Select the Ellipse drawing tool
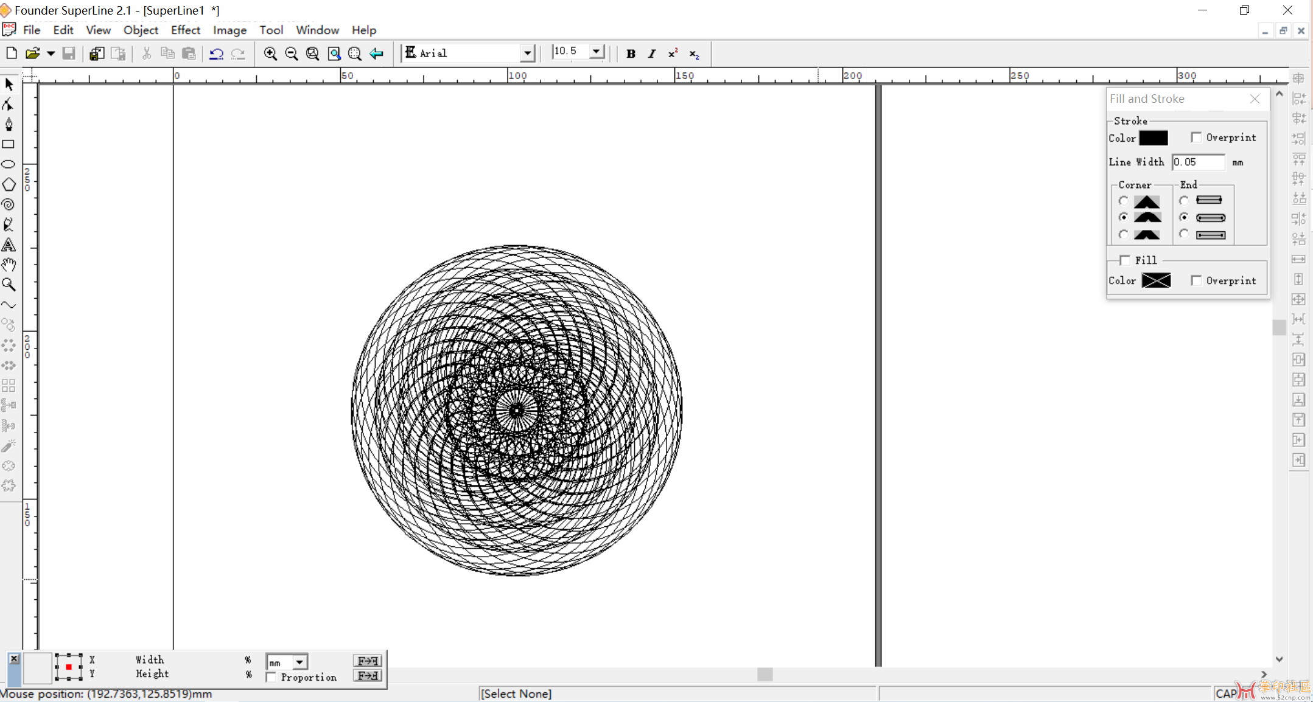This screenshot has width=1313, height=702. pos(9,164)
